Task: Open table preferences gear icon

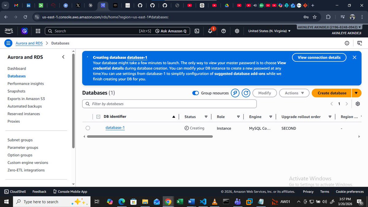Action: pyautogui.click(x=358, y=104)
